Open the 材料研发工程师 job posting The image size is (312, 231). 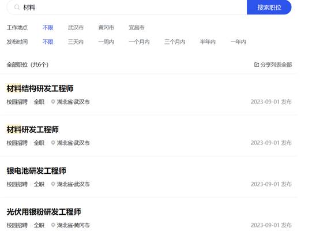pos(33,129)
